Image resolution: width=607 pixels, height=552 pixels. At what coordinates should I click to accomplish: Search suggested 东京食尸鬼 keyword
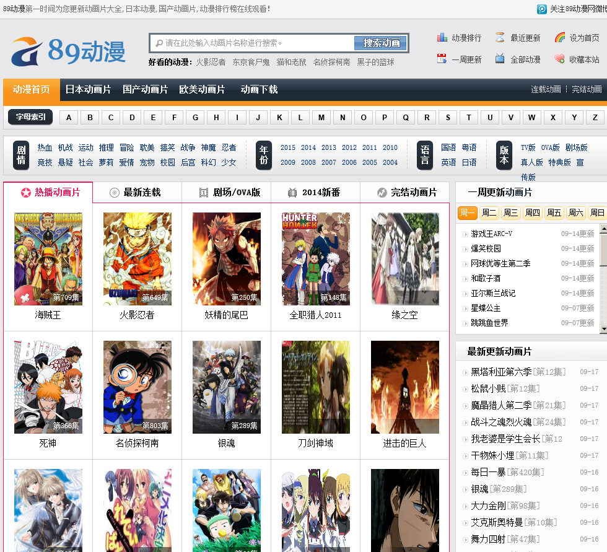(x=251, y=62)
